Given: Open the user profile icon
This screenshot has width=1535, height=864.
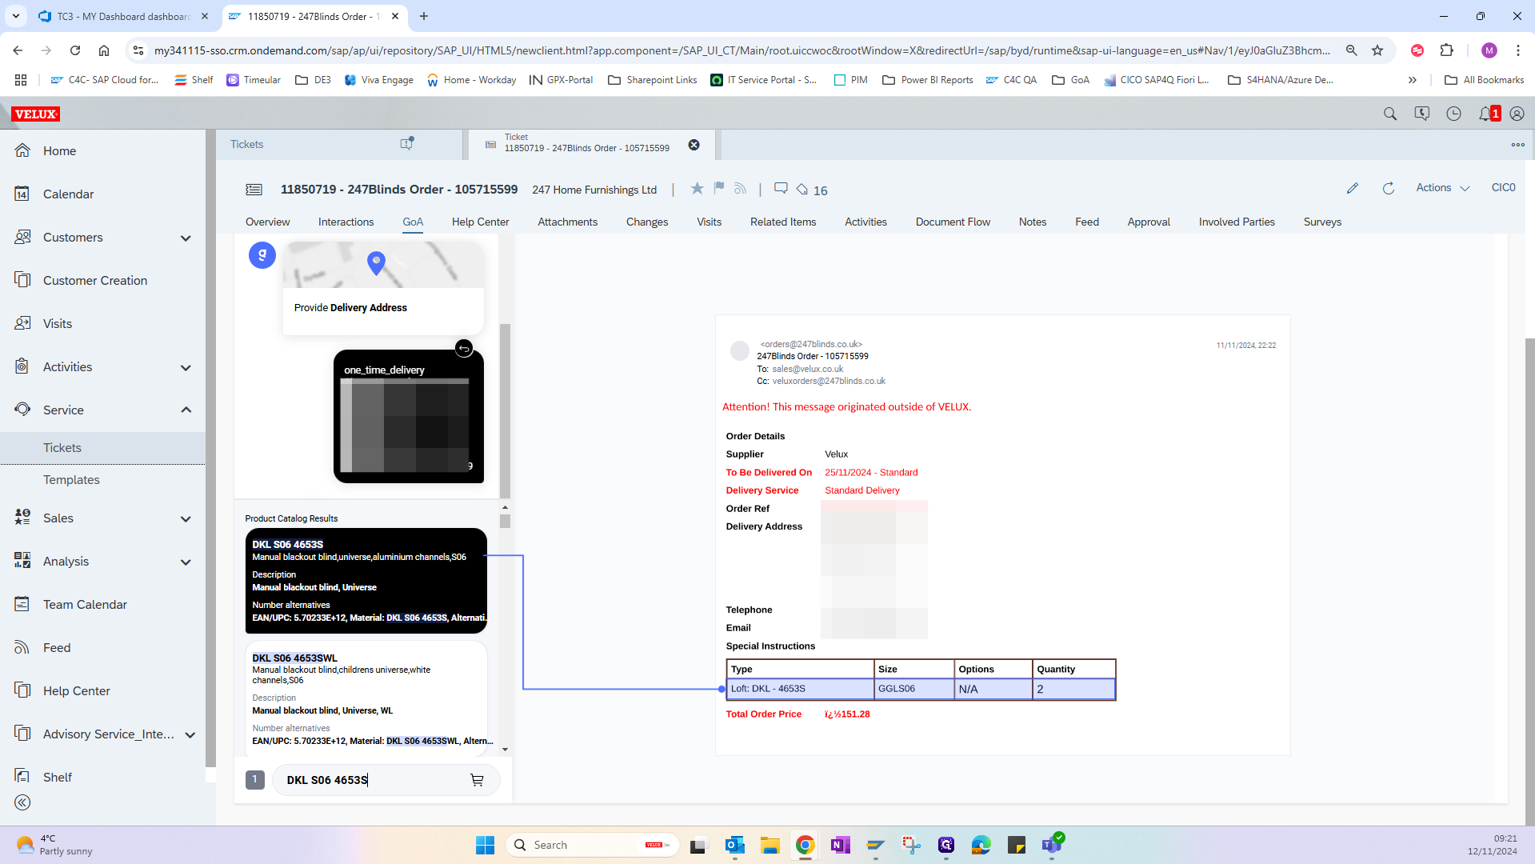Looking at the screenshot, I should click(1517, 114).
